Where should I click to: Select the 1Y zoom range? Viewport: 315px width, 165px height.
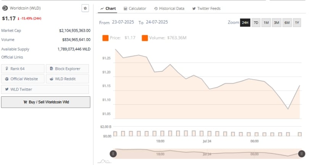pos(297,23)
